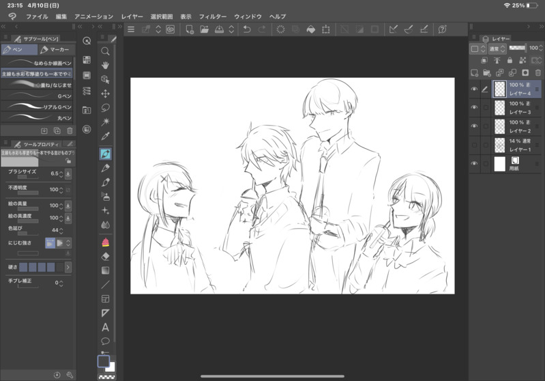Select the Balloon tool

(105, 341)
